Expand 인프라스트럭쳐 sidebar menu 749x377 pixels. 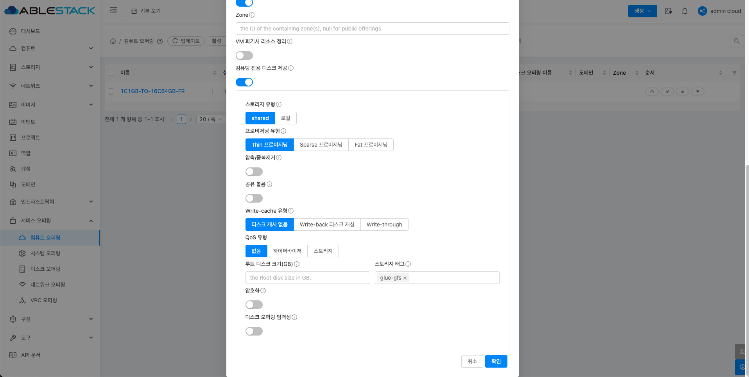pyautogui.click(x=50, y=202)
